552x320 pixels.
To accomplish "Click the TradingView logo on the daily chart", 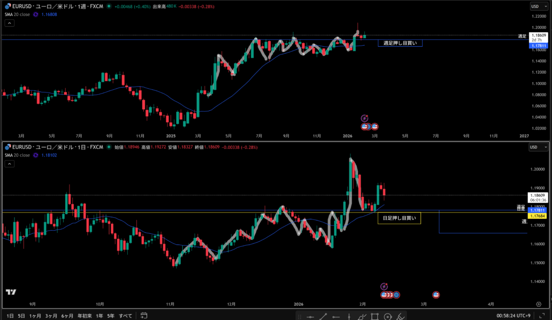I will pyautogui.click(x=11, y=292).
